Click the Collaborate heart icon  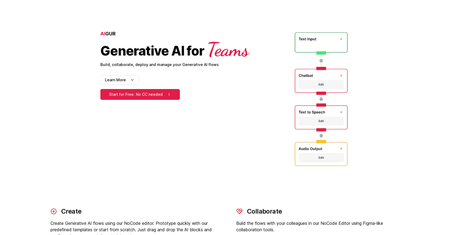(239, 211)
